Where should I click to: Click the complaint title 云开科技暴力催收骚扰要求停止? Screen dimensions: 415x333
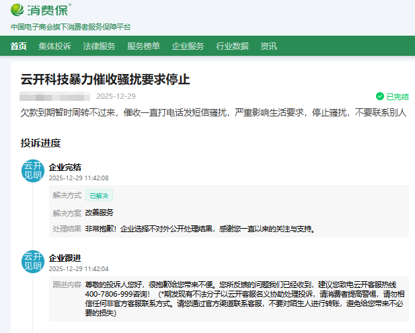click(x=106, y=79)
